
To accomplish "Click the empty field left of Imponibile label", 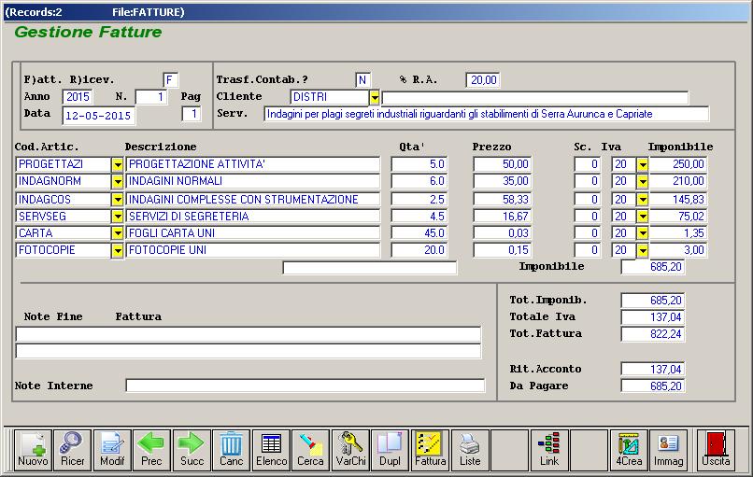I will click(370, 268).
